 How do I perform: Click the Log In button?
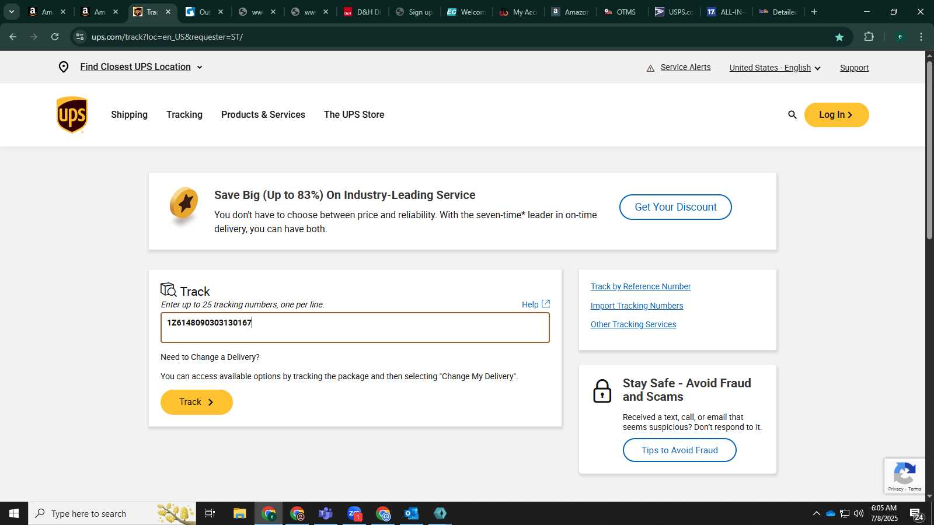pos(837,115)
